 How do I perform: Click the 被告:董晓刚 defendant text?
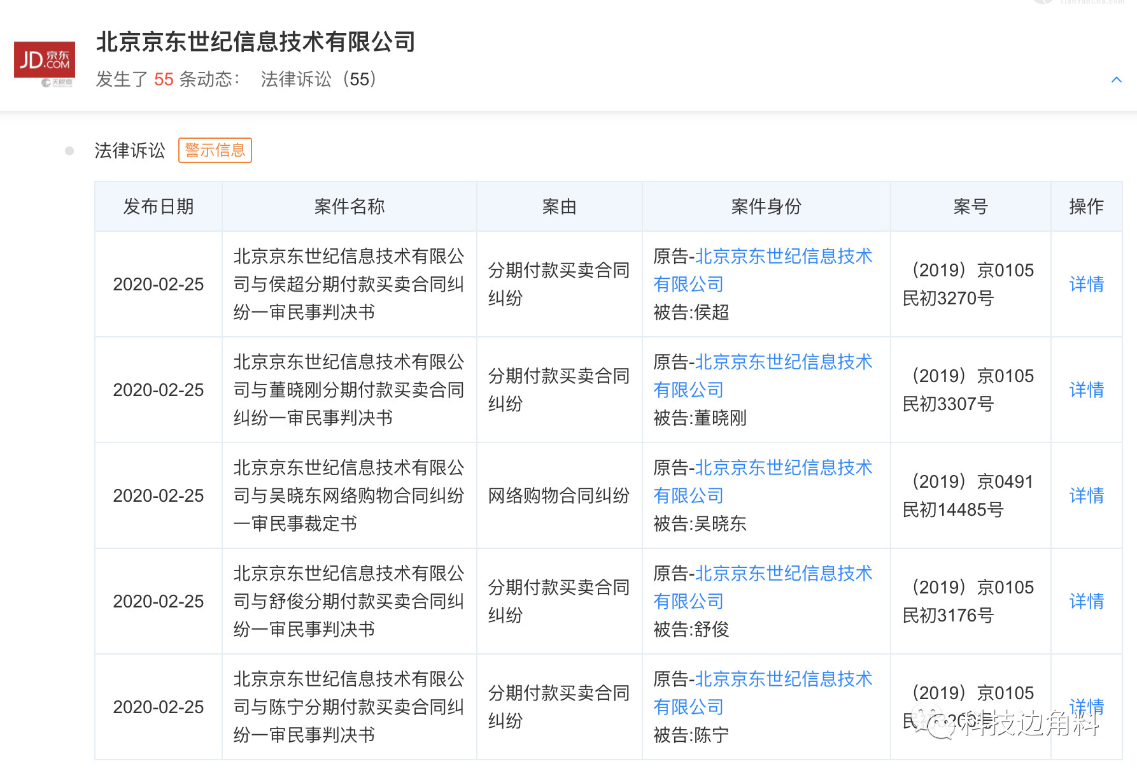(700, 418)
